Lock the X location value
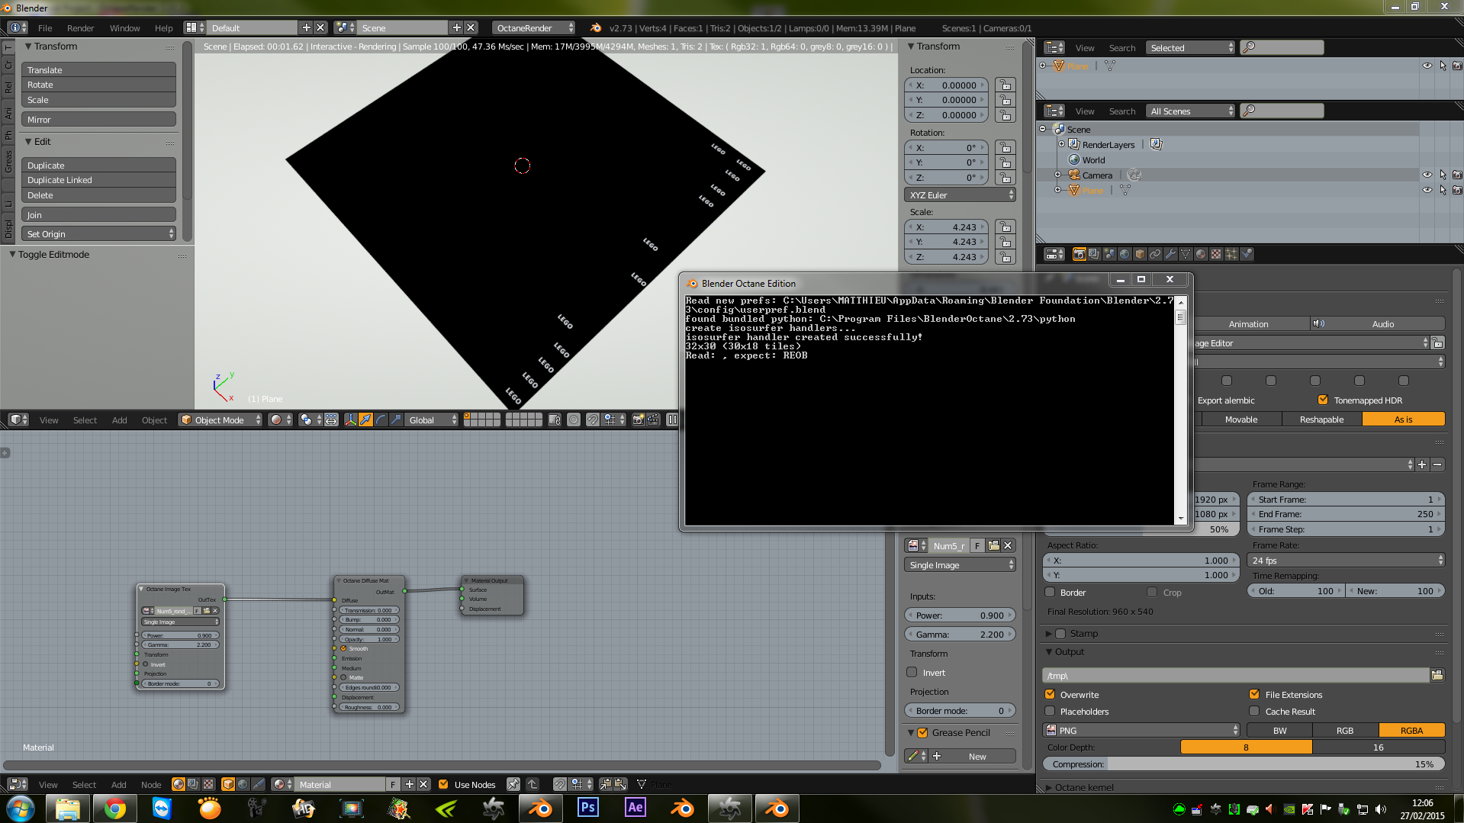 coord(1005,85)
